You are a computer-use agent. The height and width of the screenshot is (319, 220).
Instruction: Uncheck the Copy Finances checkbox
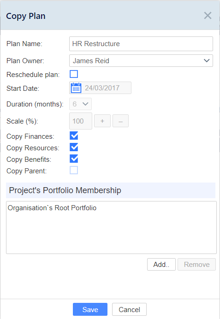[x=74, y=136]
